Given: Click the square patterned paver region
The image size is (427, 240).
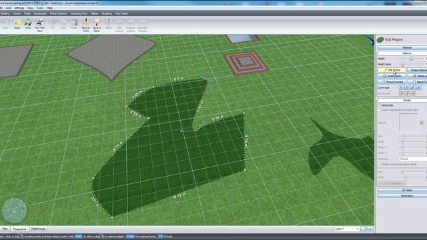Looking at the screenshot, I should (x=246, y=63).
